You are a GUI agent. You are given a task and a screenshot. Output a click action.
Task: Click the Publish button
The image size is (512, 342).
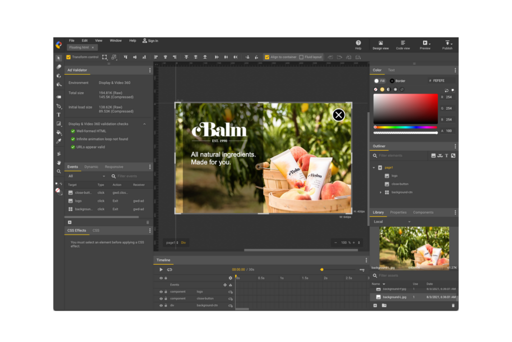tap(447, 45)
